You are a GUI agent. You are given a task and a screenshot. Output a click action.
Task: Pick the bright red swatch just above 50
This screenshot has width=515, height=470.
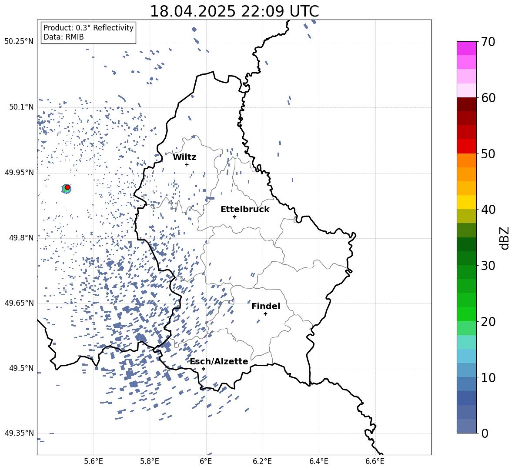pyautogui.click(x=467, y=147)
